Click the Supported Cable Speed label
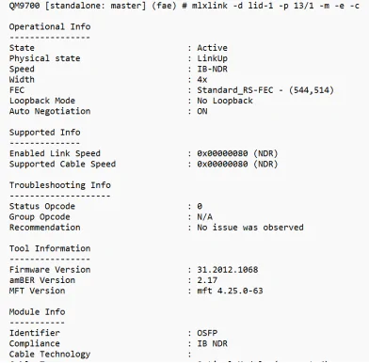This screenshot has height=363, width=369. tap(62, 165)
